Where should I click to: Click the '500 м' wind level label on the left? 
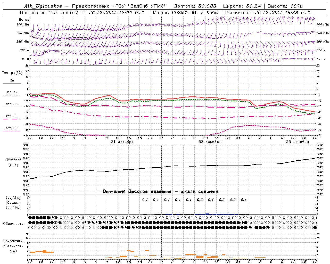tap(24, 50)
